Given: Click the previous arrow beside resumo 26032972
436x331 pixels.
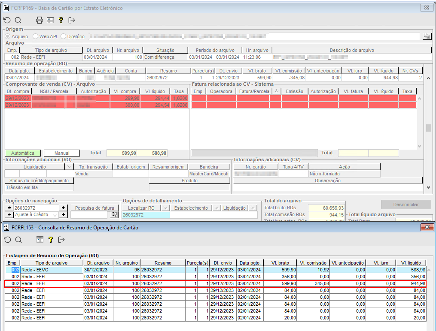Looking at the screenshot, I should coord(9,208).
